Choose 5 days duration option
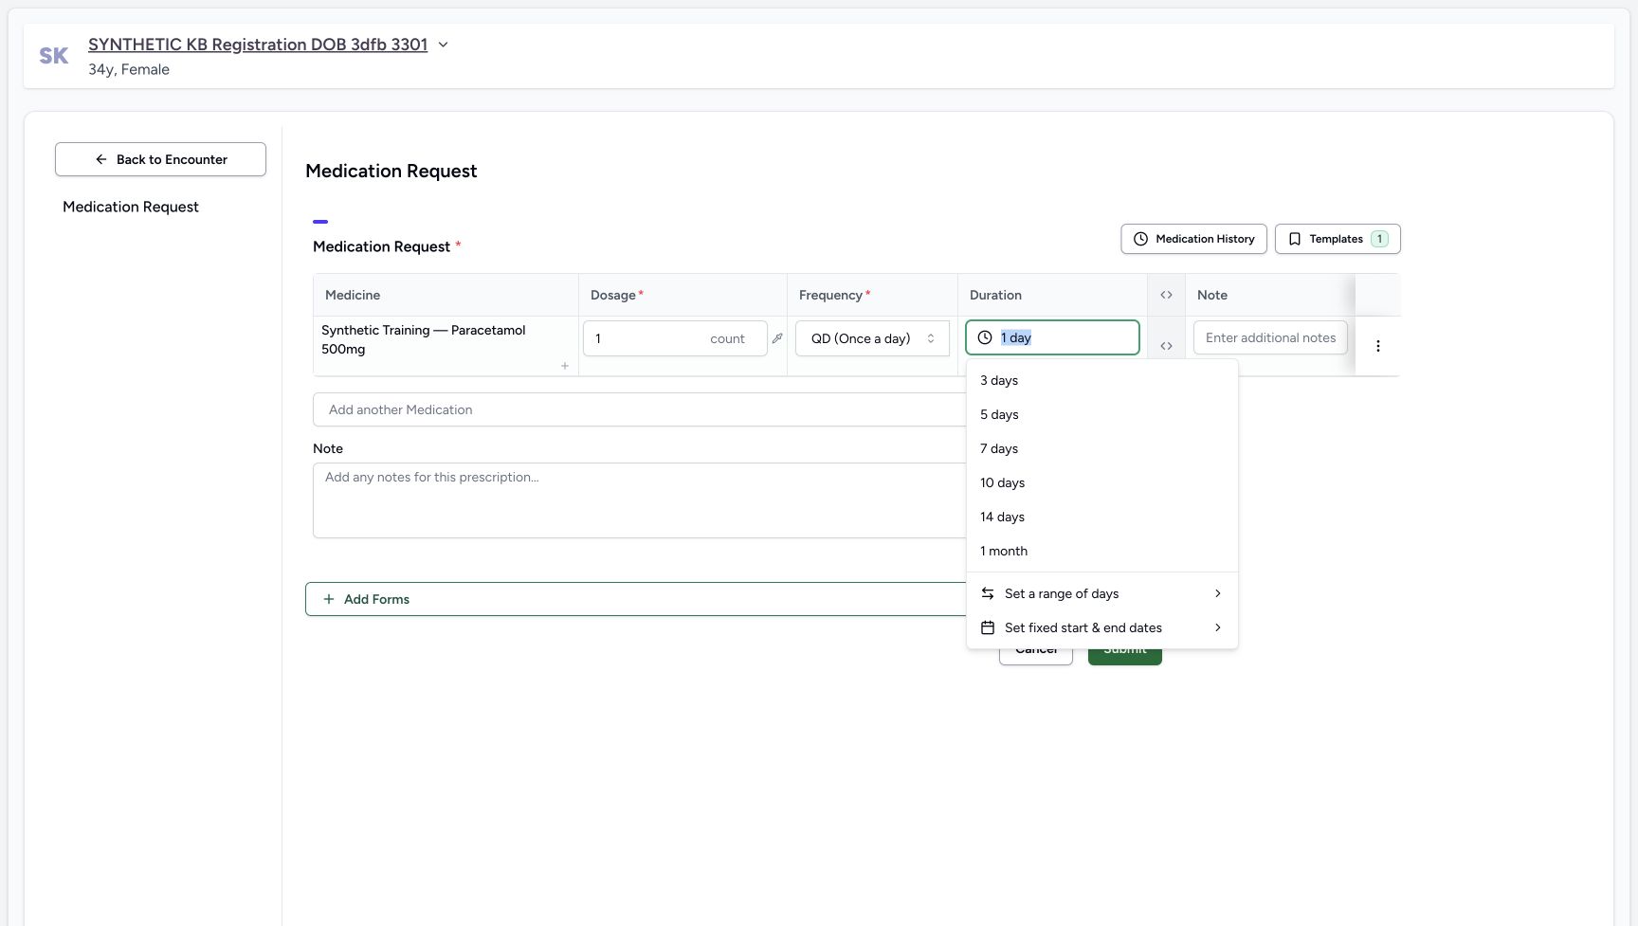This screenshot has height=926, width=1638. coord(1102,414)
